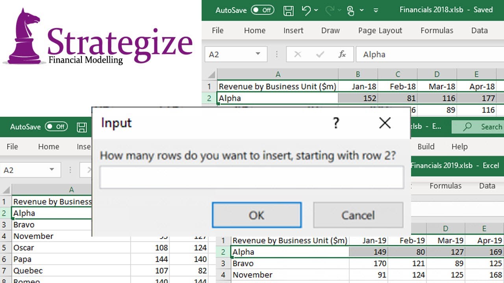Screen dimensions: 504x283
Task: Click the row count text field in Input dialog
Action: (251, 177)
